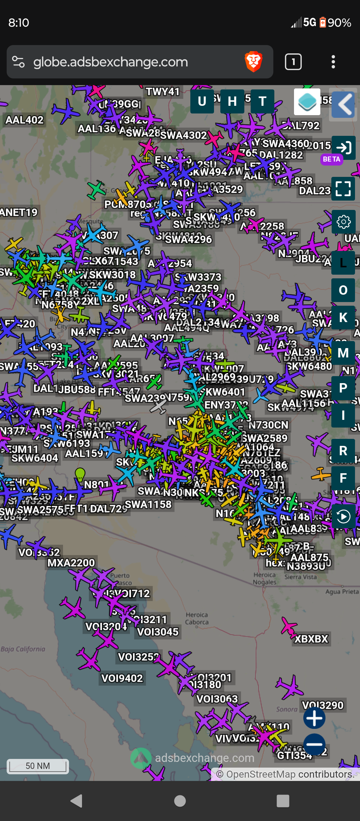
Task: Select flight label DAL792
Action: click(301, 125)
